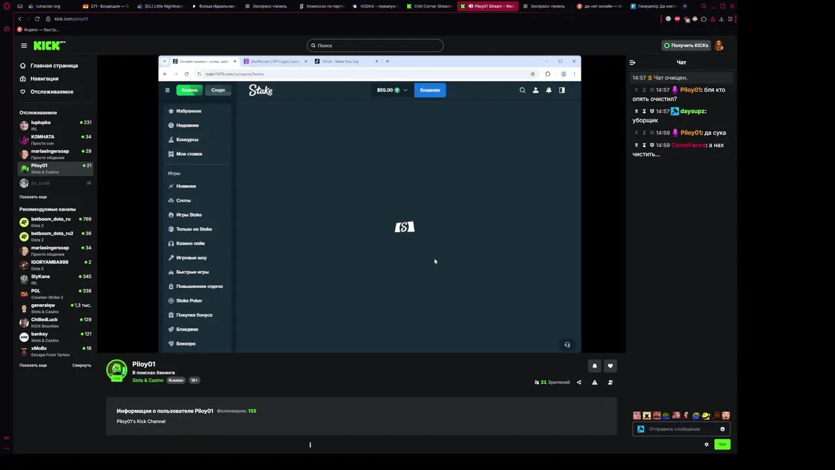Click the notification bell under stream

pyautogui.click(x=594, y=366)
